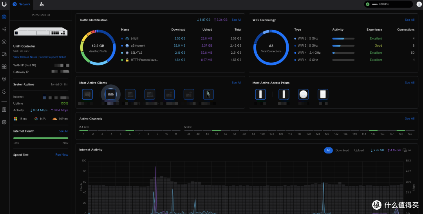Click the Internet Health green timeline bar
423x214 pixels.
point(41,138)
